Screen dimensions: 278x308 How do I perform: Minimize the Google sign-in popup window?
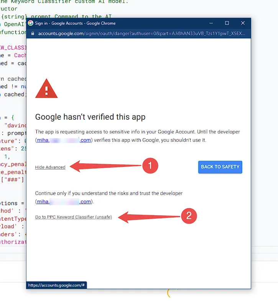(x=211, y=23)
